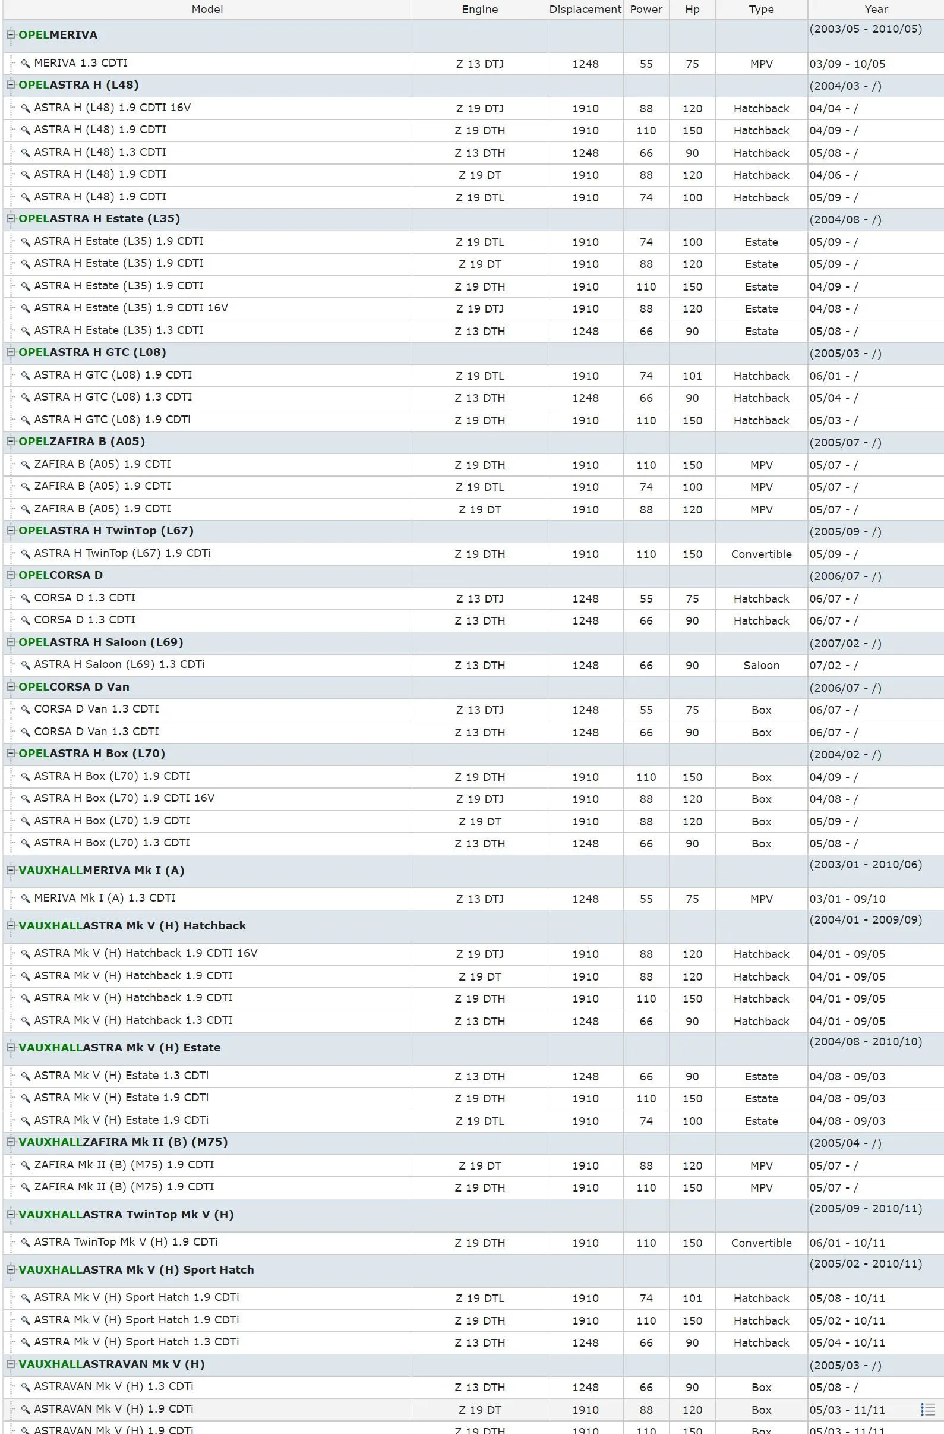Viewport: 944px width, 1434px height.
Task: Collapse OPEL ASTRA H GTC (L08) group
Action: [x=10, y=352]
